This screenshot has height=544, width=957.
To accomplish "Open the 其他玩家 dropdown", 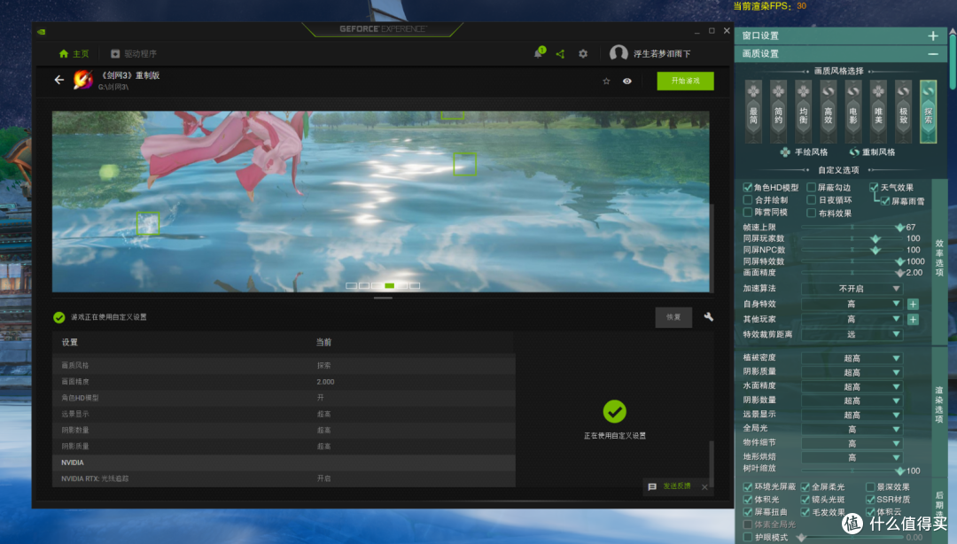I will point(852,319).
